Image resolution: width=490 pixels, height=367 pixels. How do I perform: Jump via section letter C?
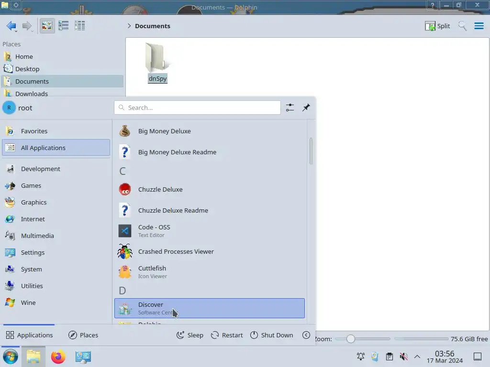point(122,171)
